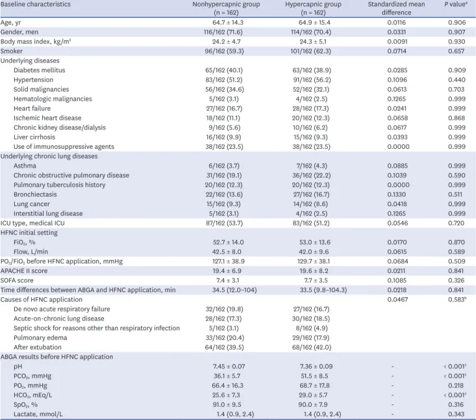Click the 'Solid malignancies' row label
Image resolution: width=476 pixels, height=420 pixels.
[x=41, y=89]
